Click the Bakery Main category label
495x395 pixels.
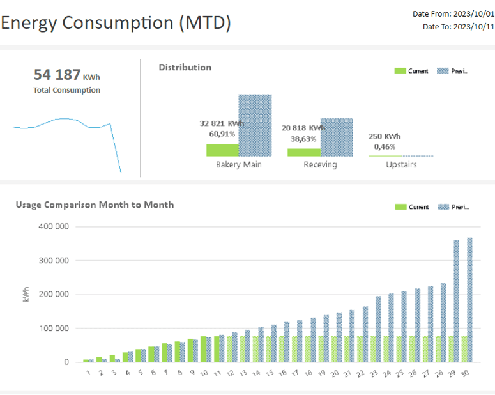pos(239,164)
